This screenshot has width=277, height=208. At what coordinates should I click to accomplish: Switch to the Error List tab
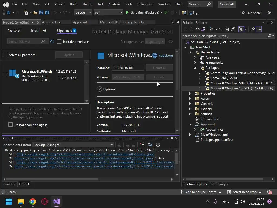tap(9, 184)
